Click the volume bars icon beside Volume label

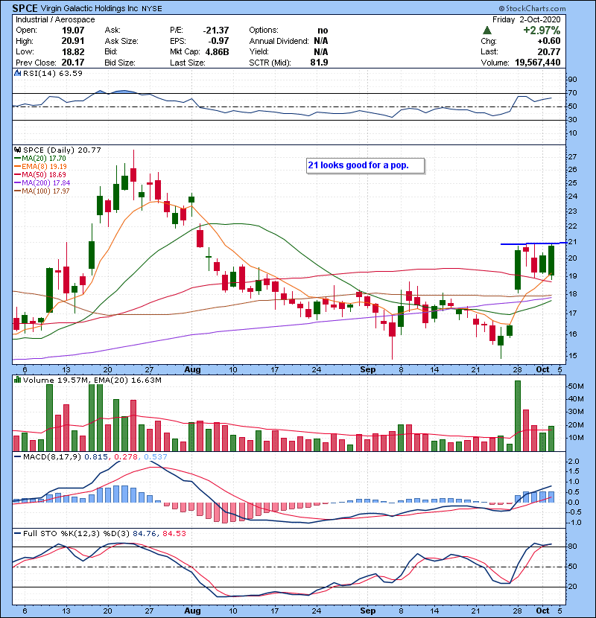tap(18, 380)
